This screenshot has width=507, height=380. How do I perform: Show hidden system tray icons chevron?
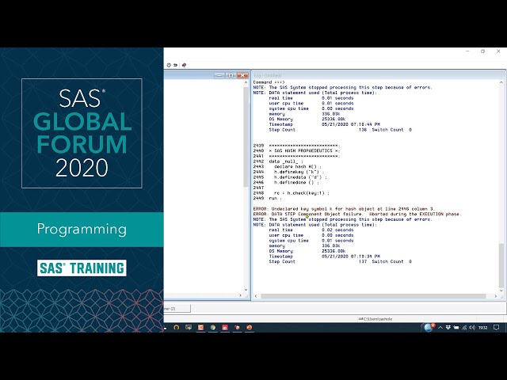pos(440,327)
